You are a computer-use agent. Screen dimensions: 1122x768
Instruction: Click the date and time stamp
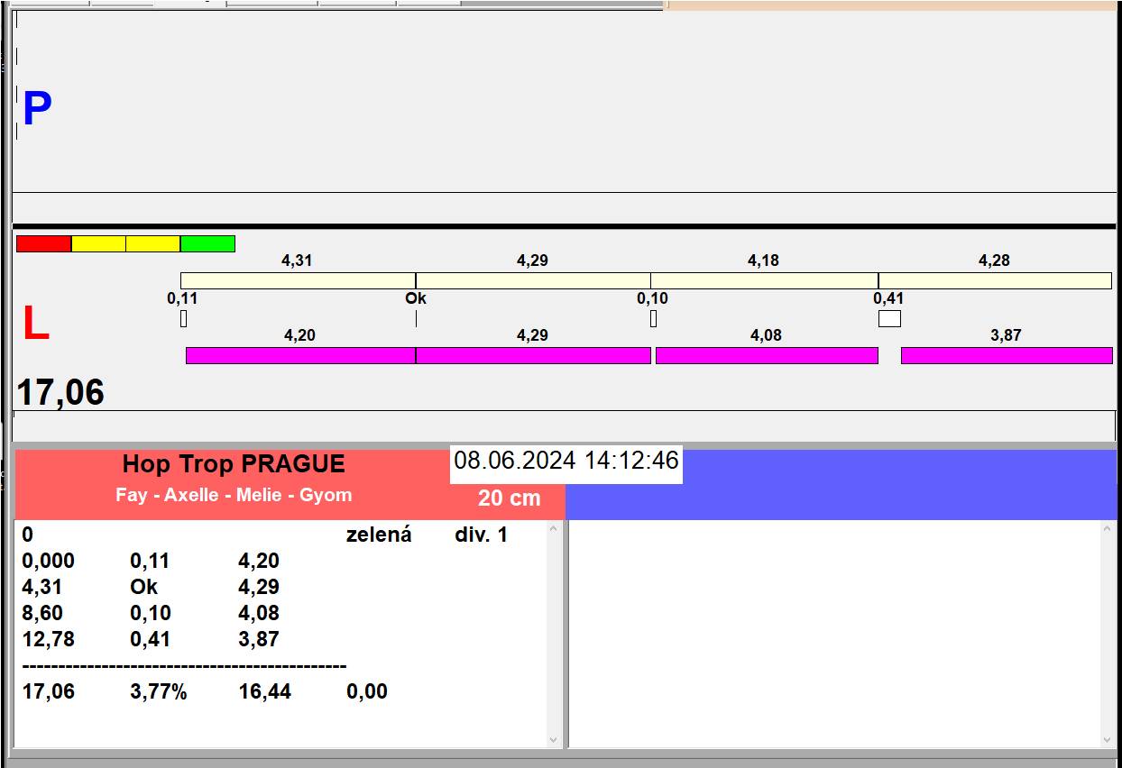pos(566,462)
